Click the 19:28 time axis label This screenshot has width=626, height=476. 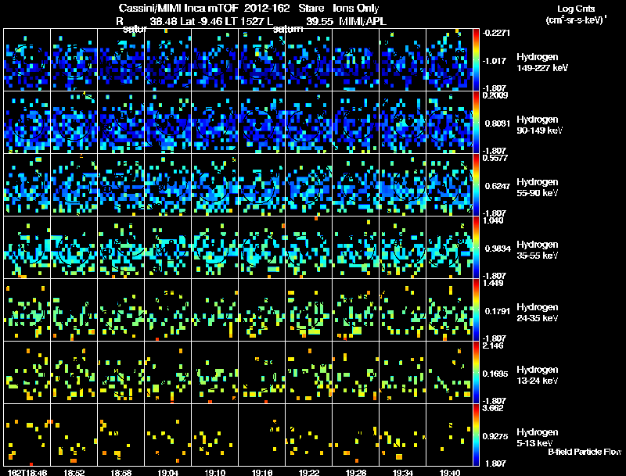tap(356, 472)
